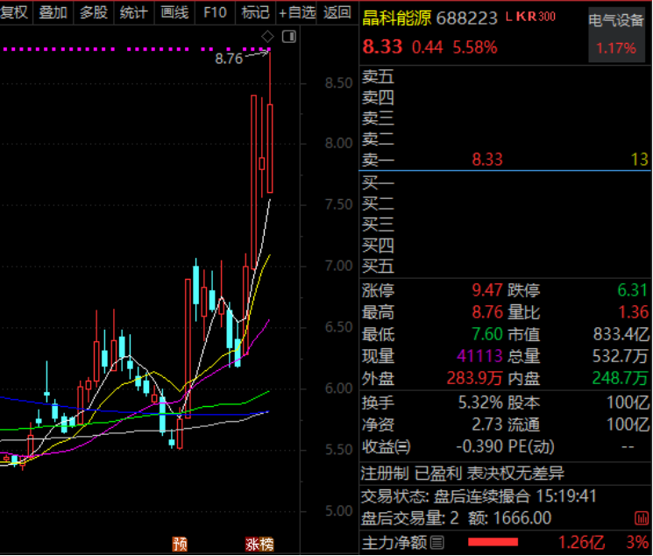Open the 统计 statistics menu

[134, 12]
